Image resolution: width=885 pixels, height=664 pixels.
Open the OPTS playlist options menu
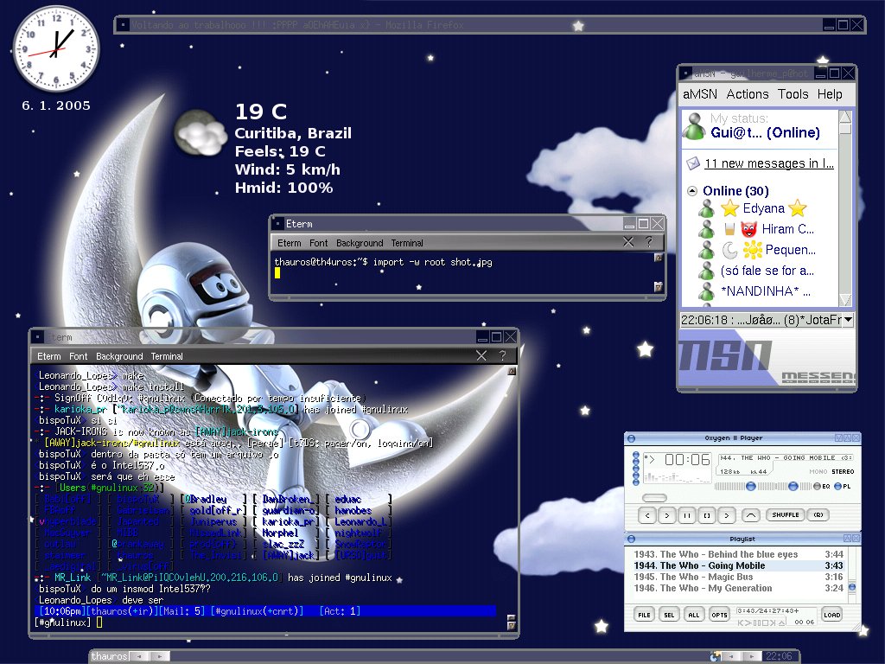(x=719, y=615)
